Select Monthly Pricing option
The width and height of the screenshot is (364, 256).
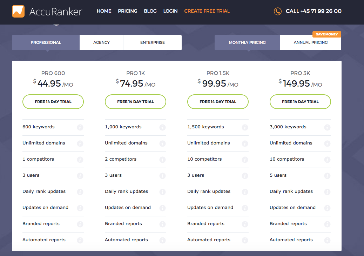pyautogui.click(x=247, y=42)
